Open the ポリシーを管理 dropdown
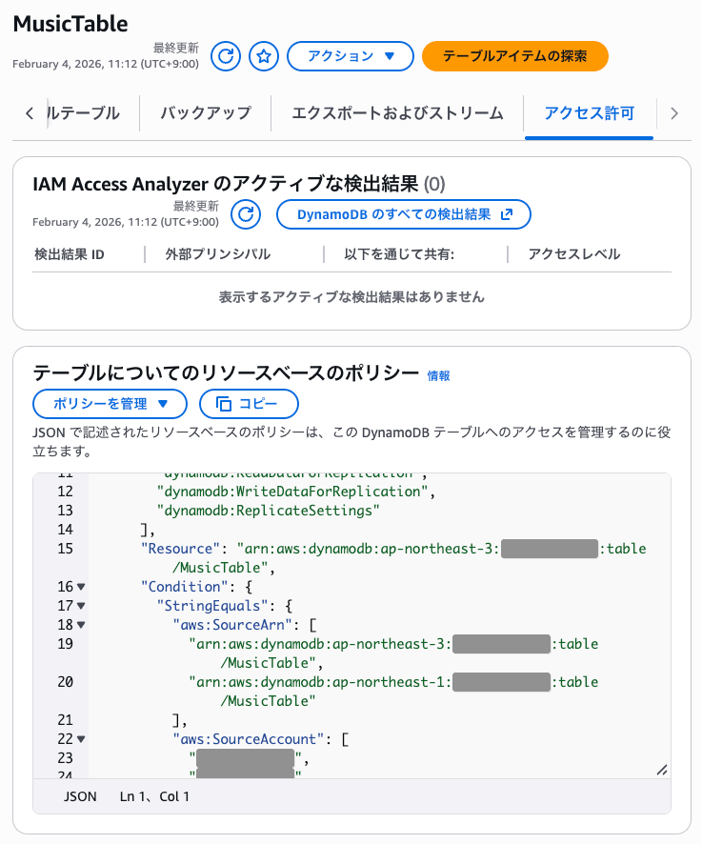The image size is (702, 844). coord(109,404)
